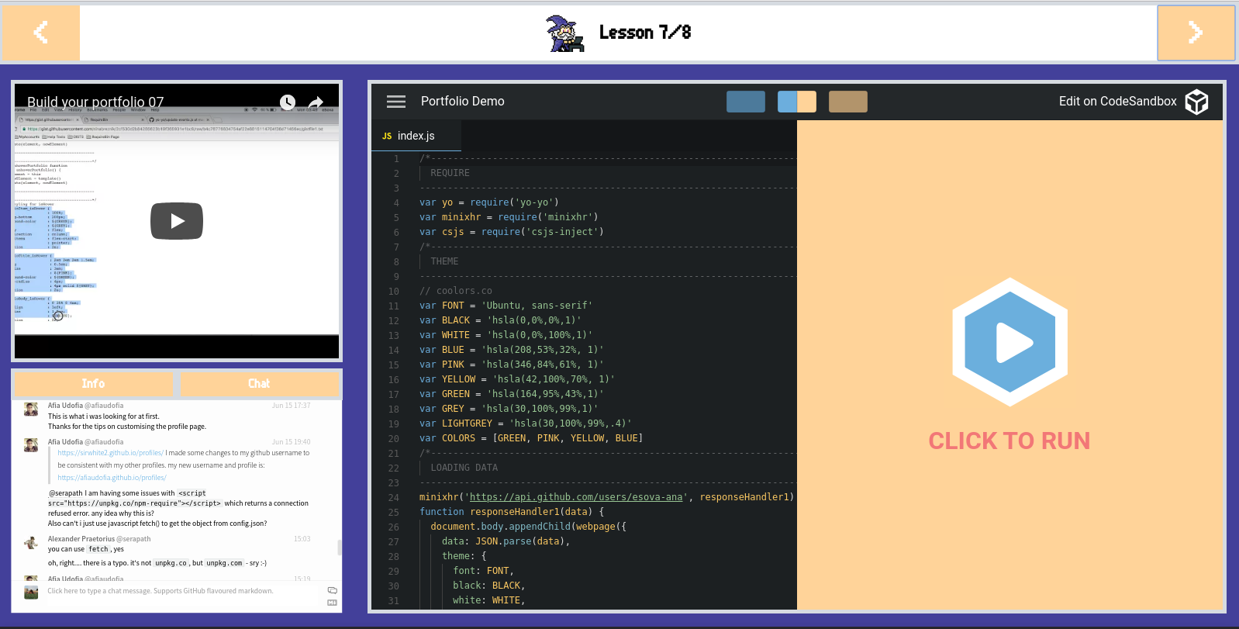
Task: Select the split editor and preview view
Action: click(x=797, y=102)
